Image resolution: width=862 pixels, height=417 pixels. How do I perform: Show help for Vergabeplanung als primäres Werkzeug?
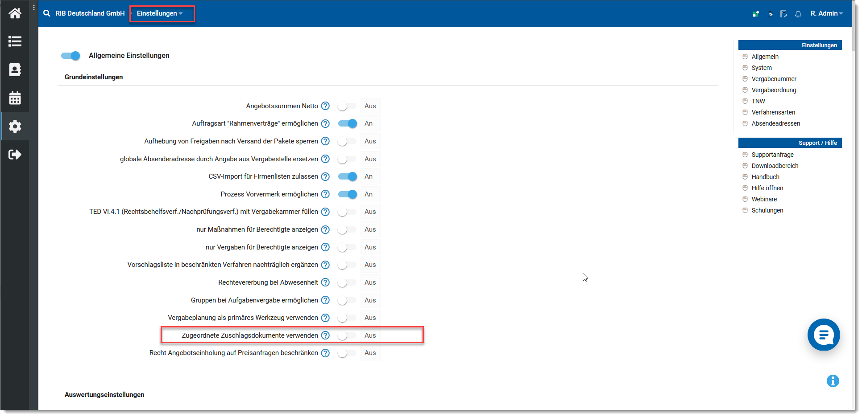(326, 318)
